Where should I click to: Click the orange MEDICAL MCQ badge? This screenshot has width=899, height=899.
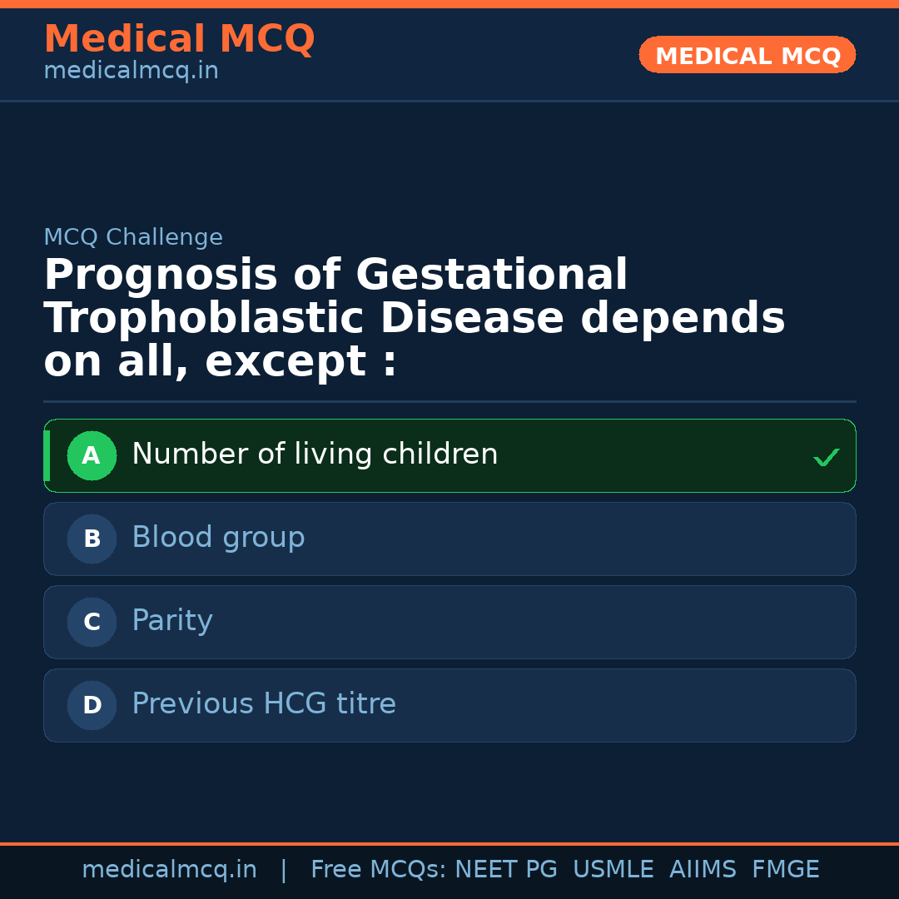click(747, 56)
